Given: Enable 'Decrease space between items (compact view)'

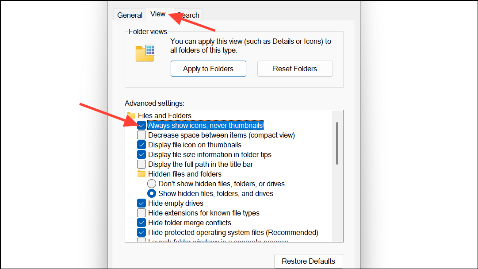Looking at the screenshot, I should (141, 135).
